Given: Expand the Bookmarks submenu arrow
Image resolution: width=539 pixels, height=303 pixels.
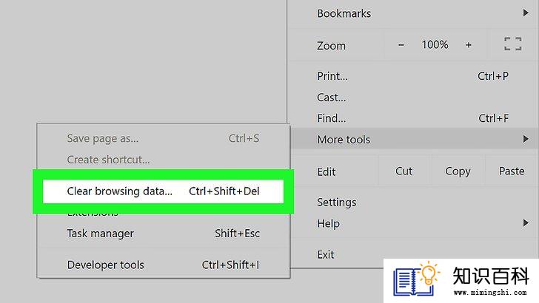Looking at the screenshot, I should pyautogui.click(x=525, y=13).
